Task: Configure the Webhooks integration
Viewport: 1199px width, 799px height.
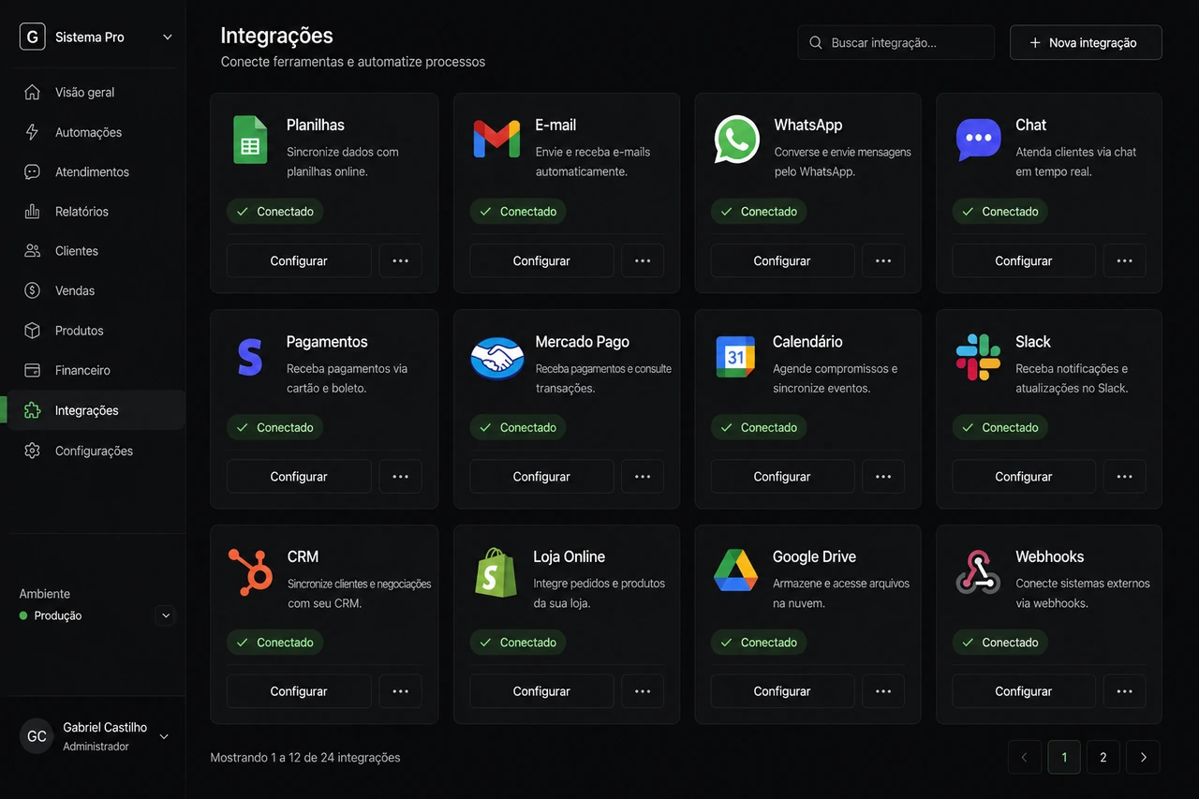Action: click(x=1024, y=691)
